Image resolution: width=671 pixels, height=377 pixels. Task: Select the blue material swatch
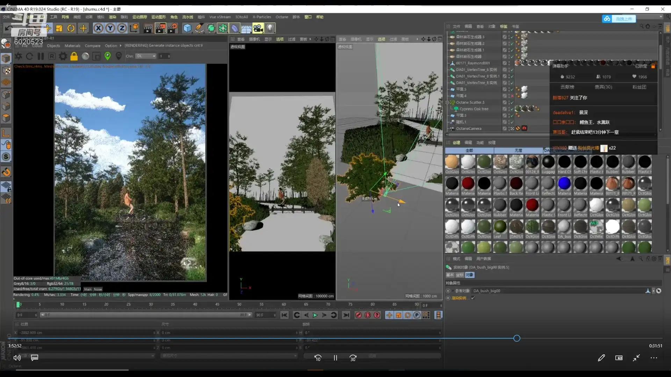[x=564, y=183]
